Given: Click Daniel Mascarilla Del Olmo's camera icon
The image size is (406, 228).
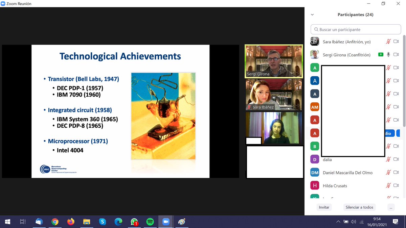Looking at the screenshot, I should tap(396, 173).
